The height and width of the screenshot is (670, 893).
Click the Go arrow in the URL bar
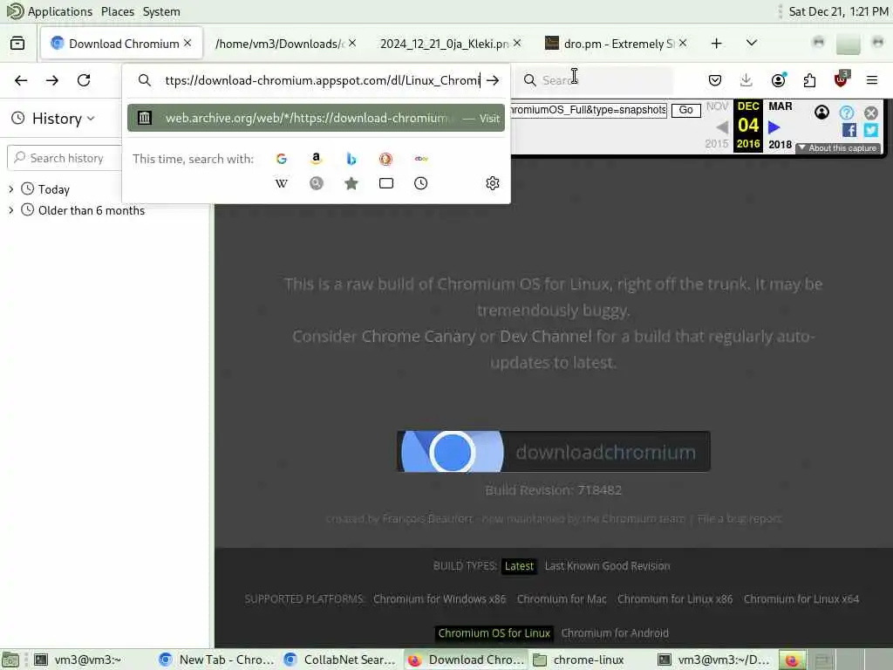(x=493, y=80)
